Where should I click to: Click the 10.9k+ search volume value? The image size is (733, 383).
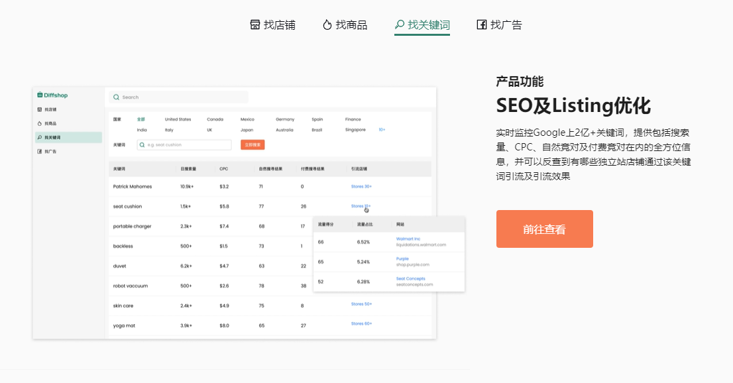point(187,187)
